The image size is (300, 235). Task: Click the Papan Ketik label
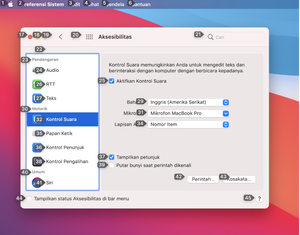pos(59,133)
